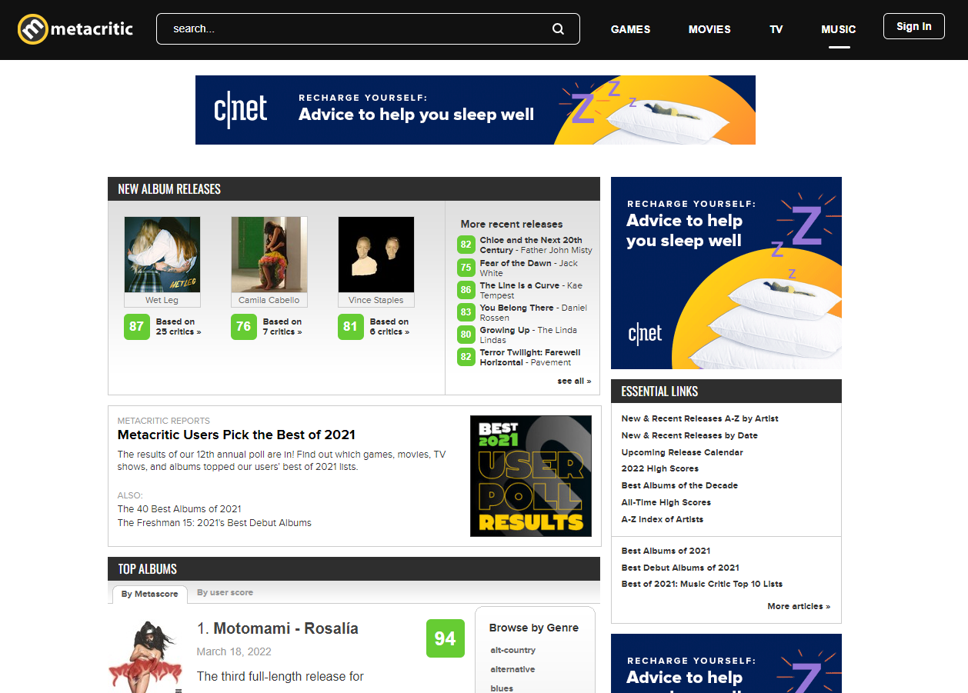Browse the alt-country genre
Image resolution: width=968 pixels, height=693 pixels.
pos(512,650)
